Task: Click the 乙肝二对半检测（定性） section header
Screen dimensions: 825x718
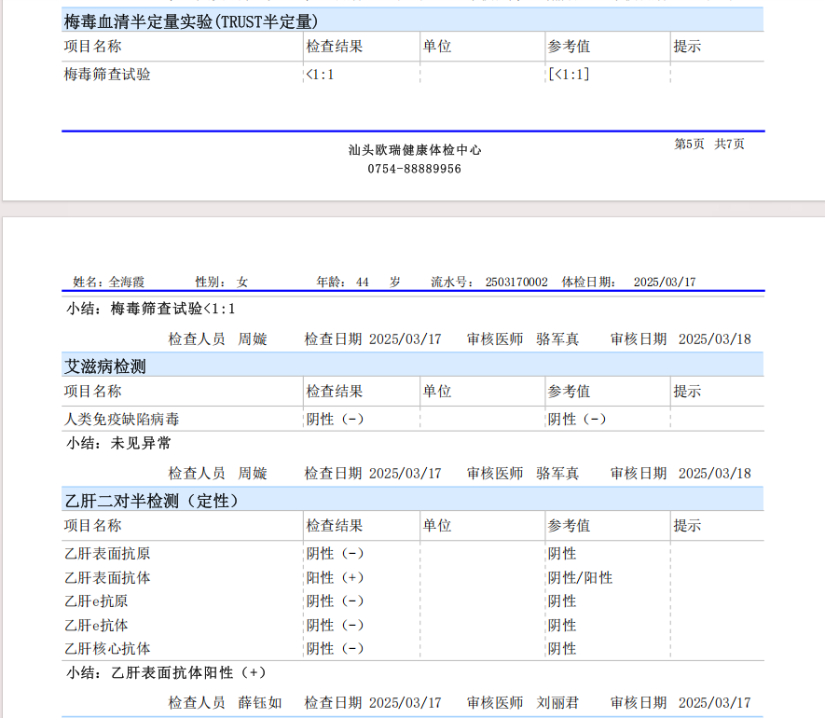Action: click(151, 501)
